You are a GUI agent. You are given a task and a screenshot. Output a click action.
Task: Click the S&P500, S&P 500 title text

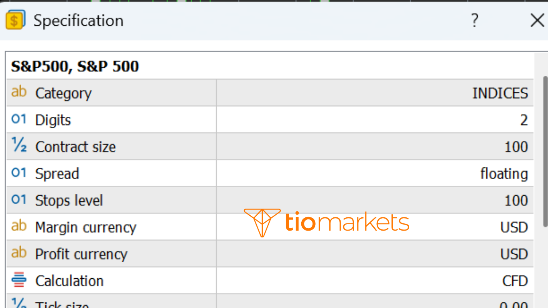pos(75,66)
